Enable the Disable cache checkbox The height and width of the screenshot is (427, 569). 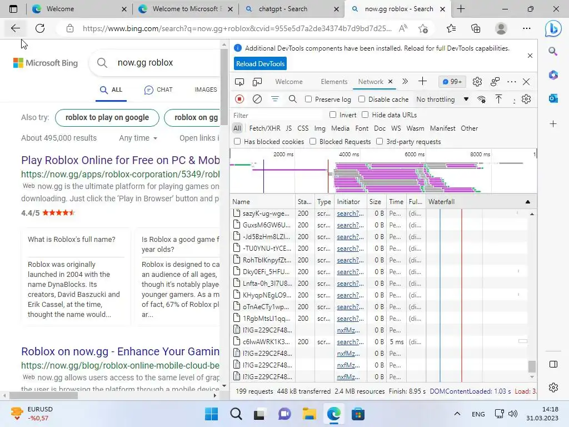click(x=362, y=99)
